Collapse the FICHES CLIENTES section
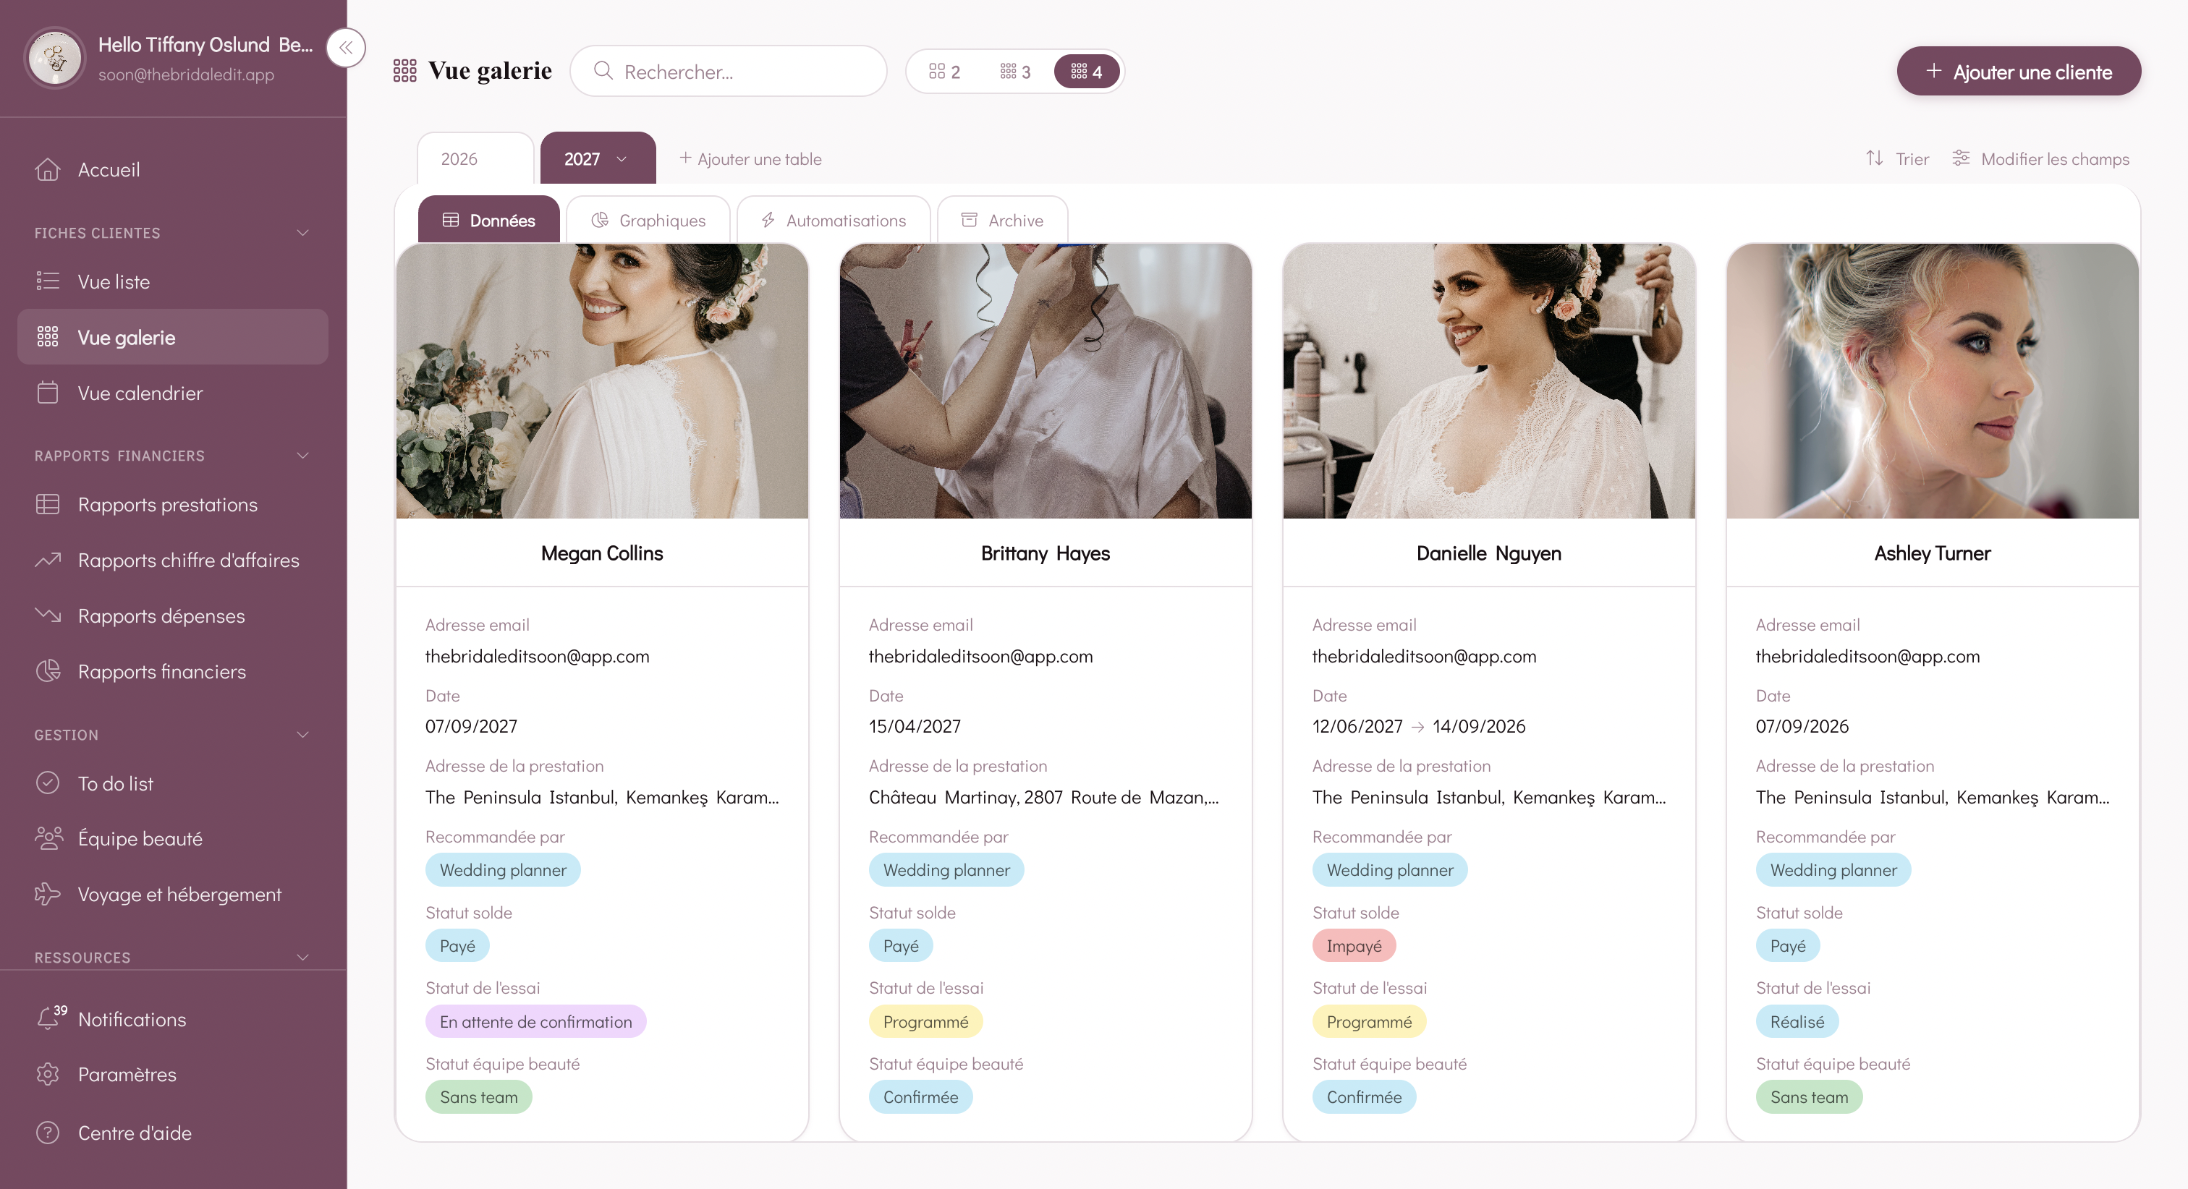This screenshot has width=2188, height=1189. [x=302, y=233]
